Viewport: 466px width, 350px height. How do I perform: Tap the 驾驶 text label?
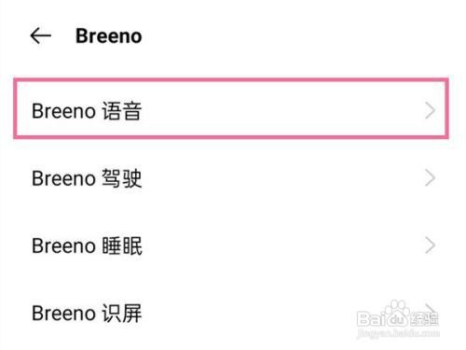tap(122, 178)
